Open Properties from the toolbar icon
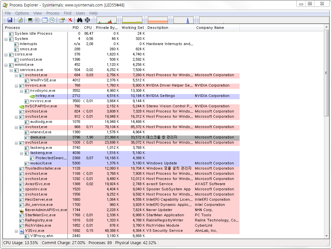Viewport: 332px width, 249px height. [62, 20]
